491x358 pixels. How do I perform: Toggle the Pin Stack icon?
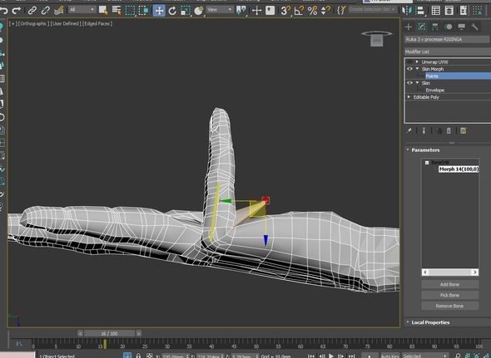click(409, 130)
